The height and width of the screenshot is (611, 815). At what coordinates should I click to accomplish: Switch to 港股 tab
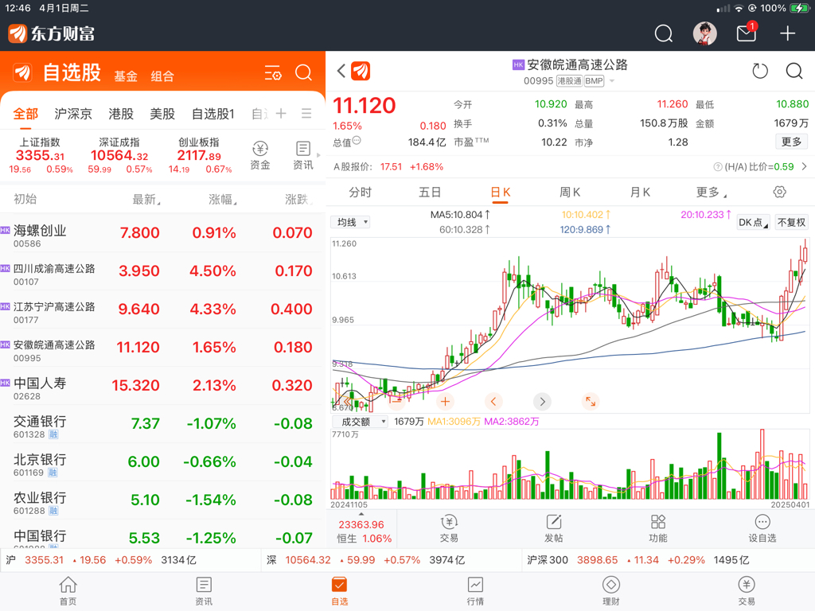121,114
